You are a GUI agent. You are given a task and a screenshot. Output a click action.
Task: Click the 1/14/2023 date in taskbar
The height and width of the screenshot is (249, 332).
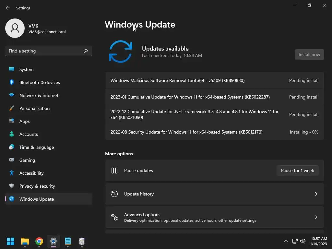click(x=318, y=244)
